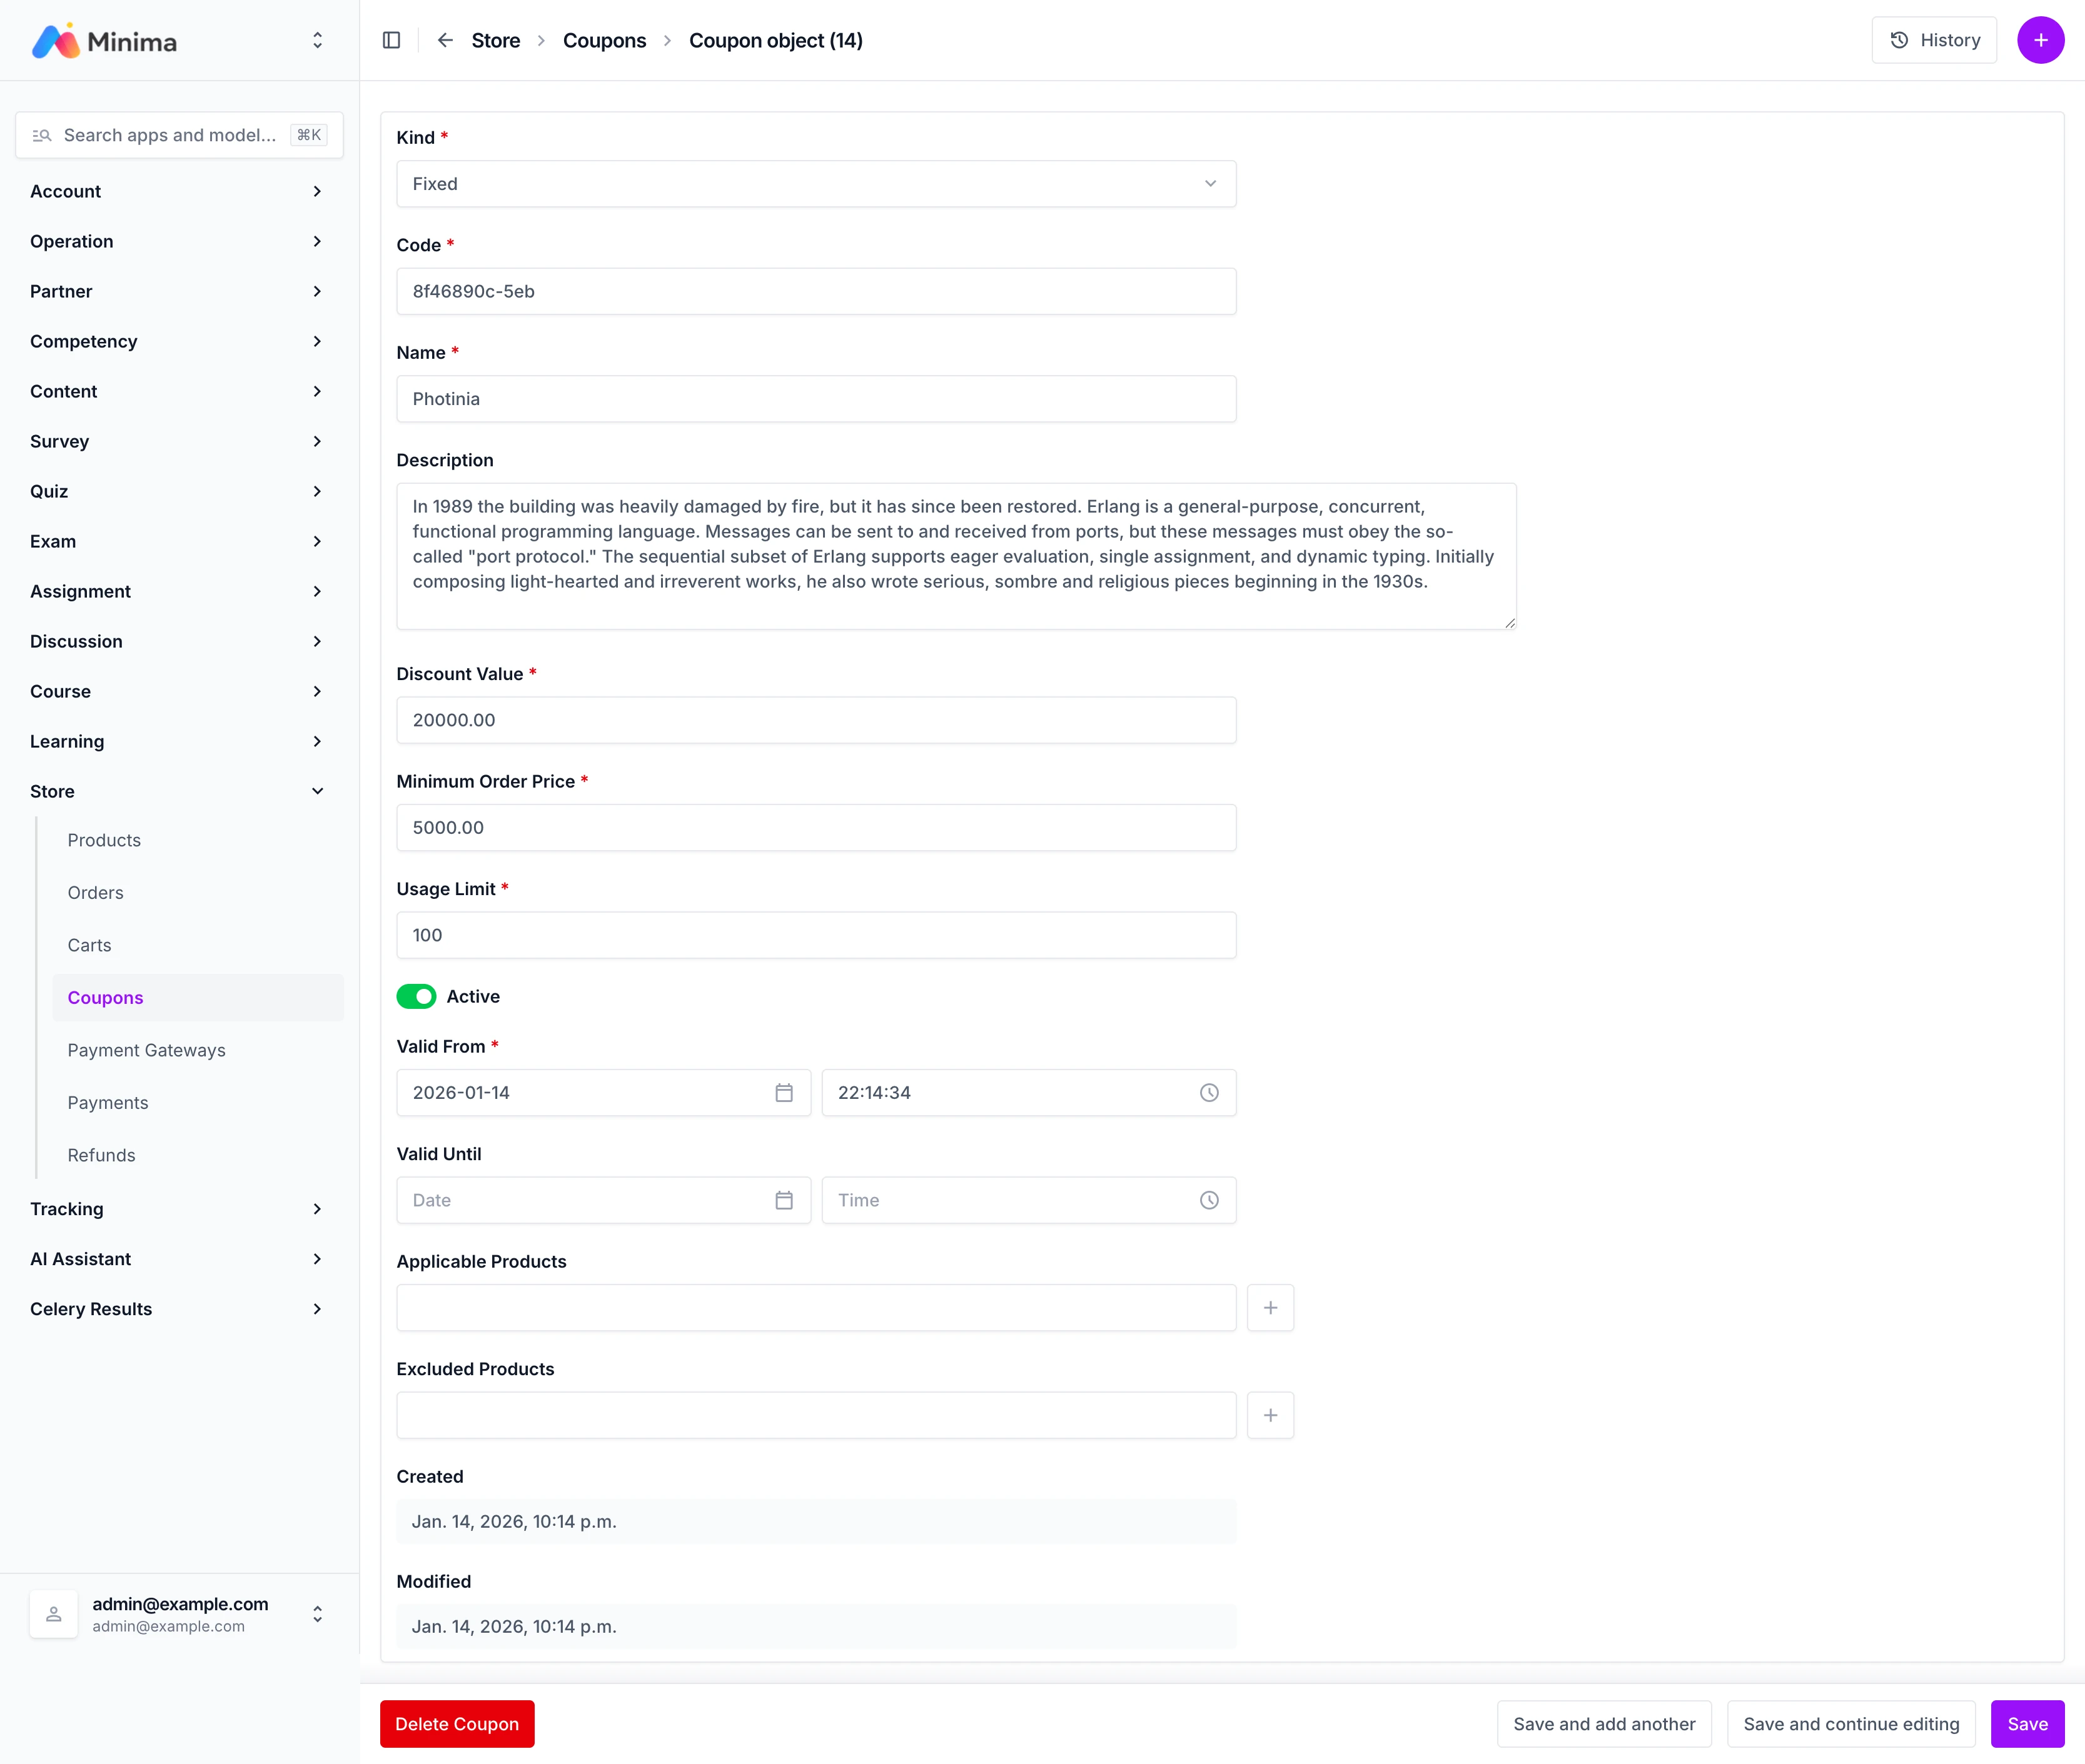Viewport: 2085px width, 1764px height.
Task: Click the purple plus add button
Action: pyautogui.click(x=2040, y=40)
